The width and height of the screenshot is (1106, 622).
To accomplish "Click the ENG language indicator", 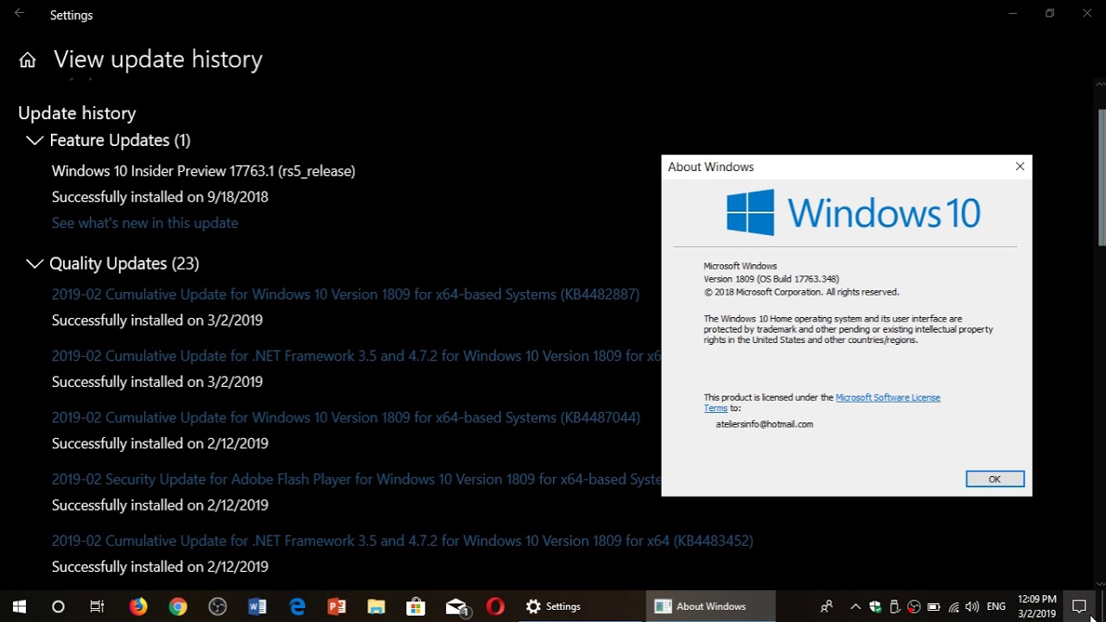I will pyautogui.click(x=995, y=606).
